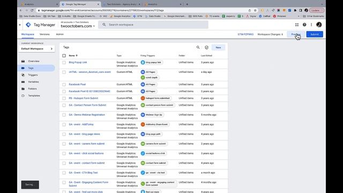Check the FB - Hubspot Form Submit checkbox
Image resolution: width=343 pixels, height=193 pixels.
[x=64, y=98]
